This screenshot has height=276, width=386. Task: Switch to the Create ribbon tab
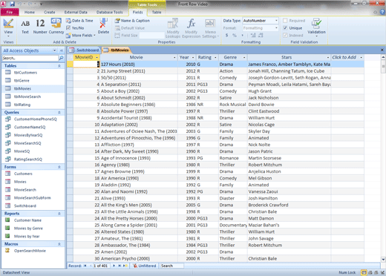pyautogui.click(x=50, y=12)
